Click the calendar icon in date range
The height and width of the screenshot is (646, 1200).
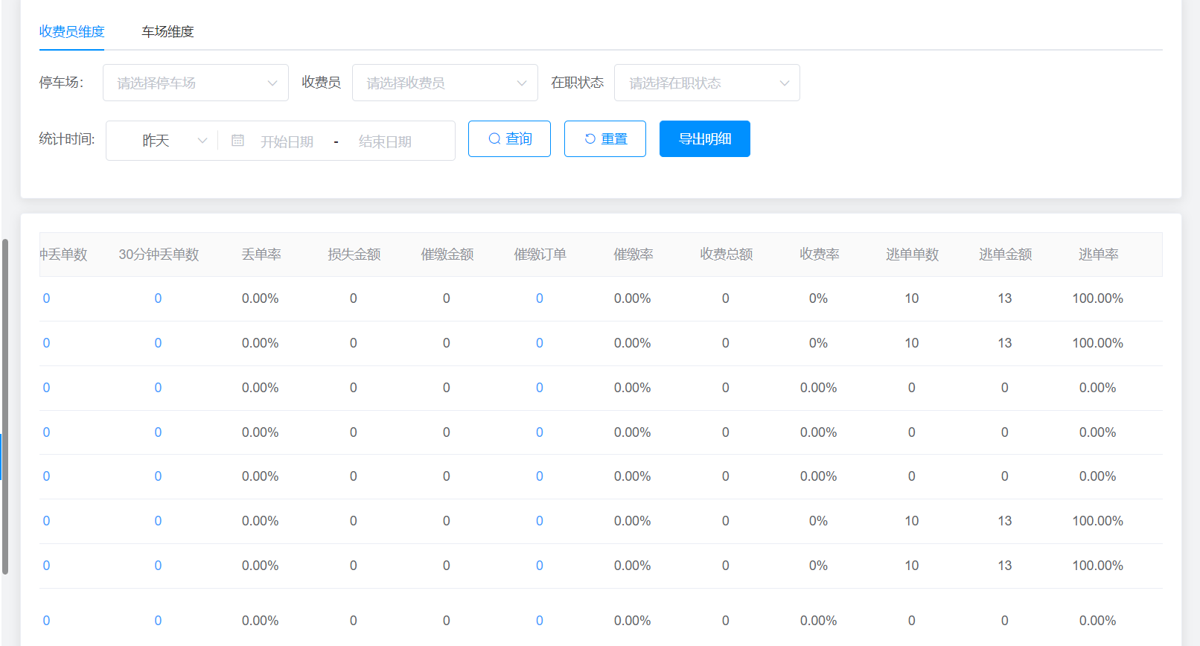pyautogui.click(x=237, y=141)
